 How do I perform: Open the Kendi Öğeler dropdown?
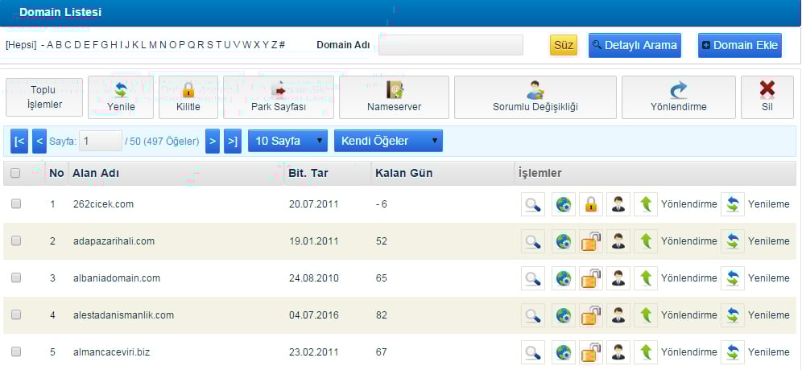[388, 141]
